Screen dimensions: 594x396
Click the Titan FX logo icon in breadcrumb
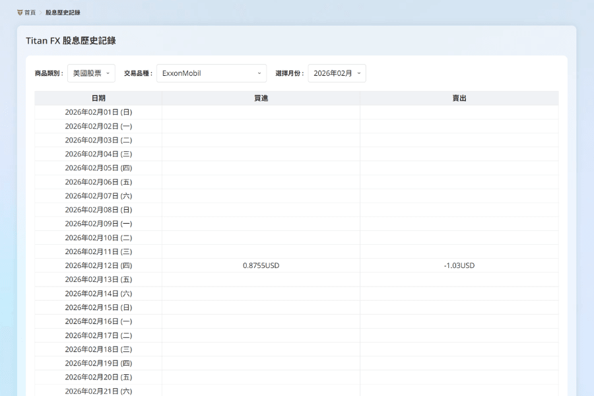tap(20, 13)
